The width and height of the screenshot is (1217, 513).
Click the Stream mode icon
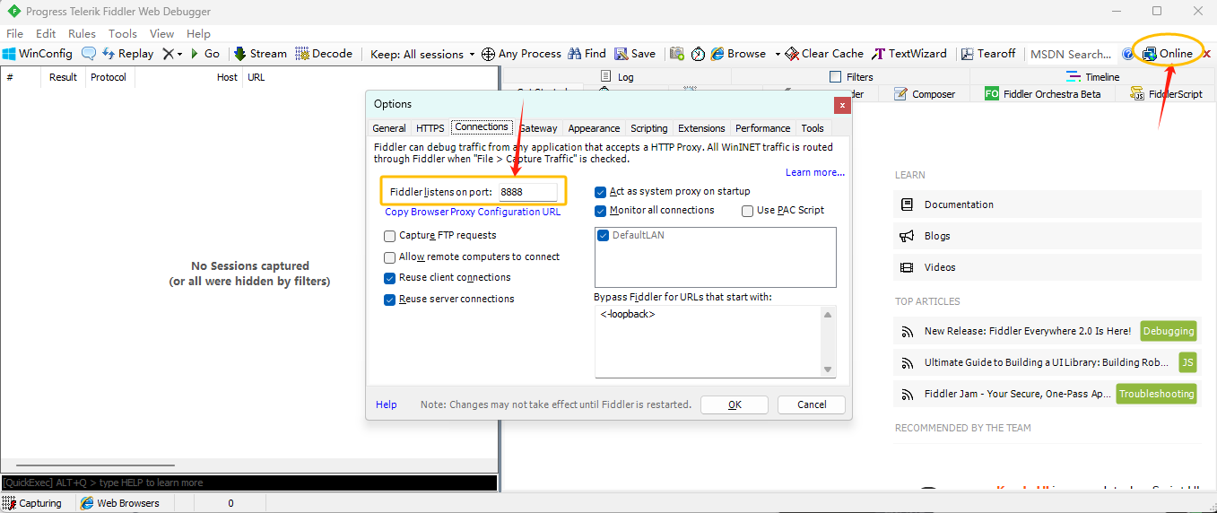tap(240, 54)
